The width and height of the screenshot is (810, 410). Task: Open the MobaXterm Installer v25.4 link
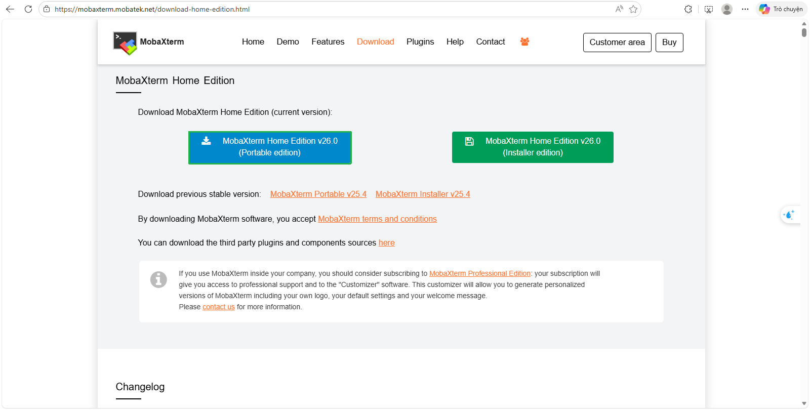423,194
